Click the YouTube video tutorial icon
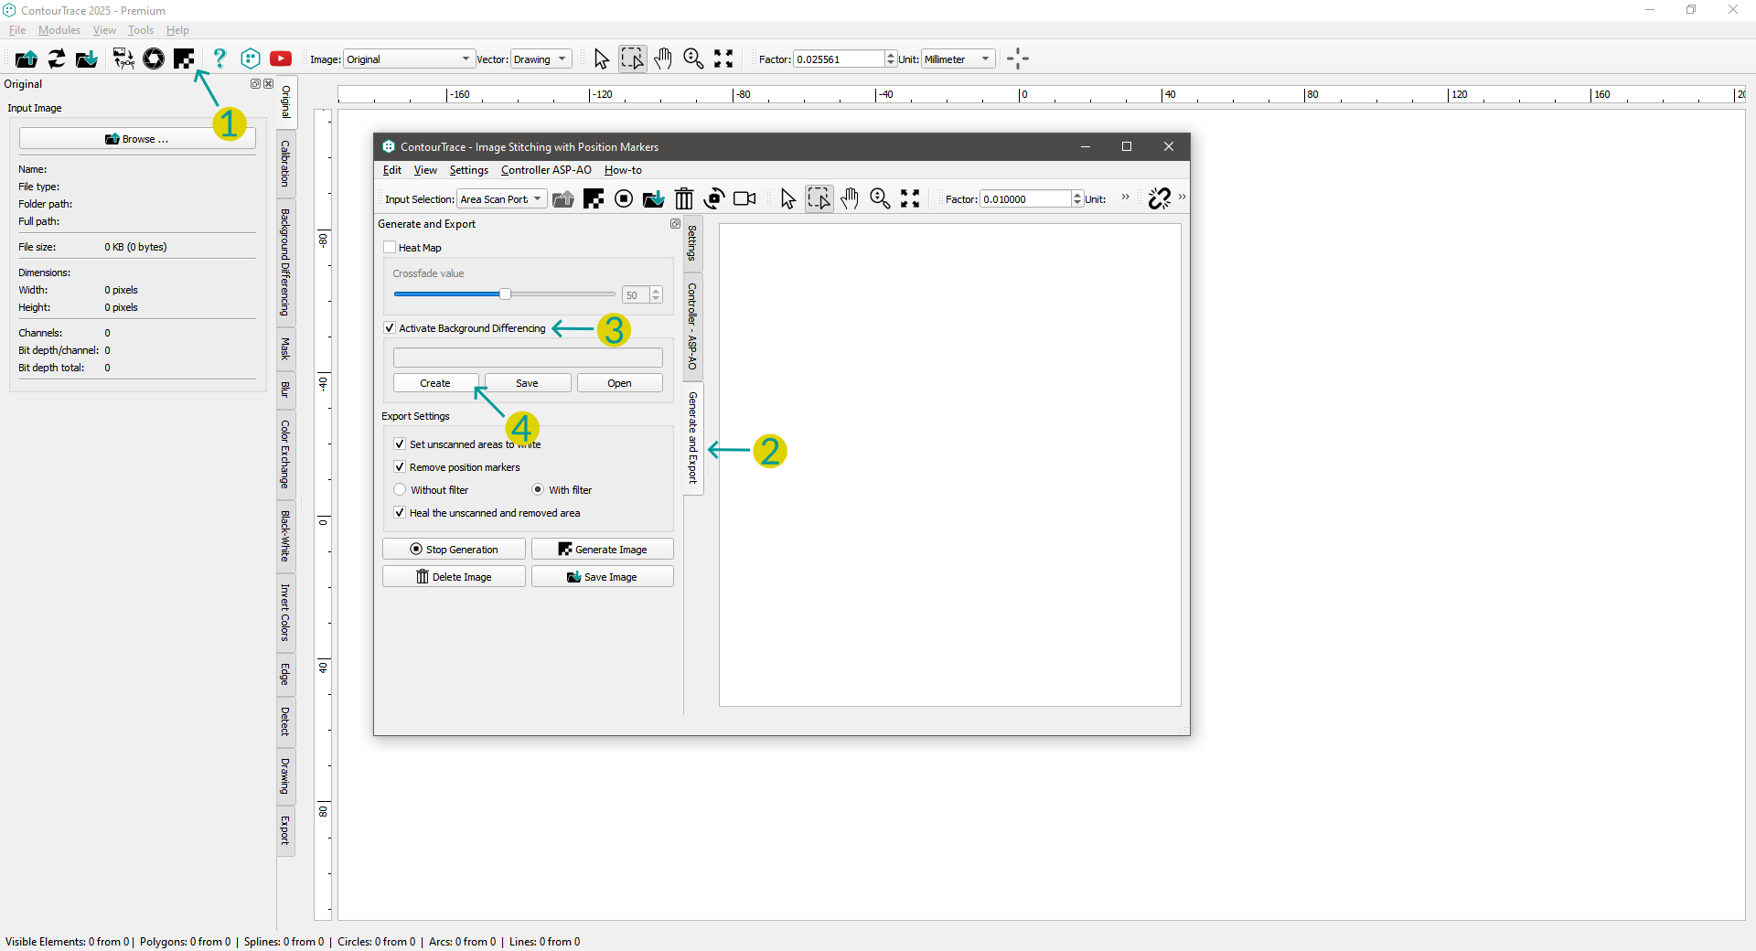 click(x=281, y=59)
